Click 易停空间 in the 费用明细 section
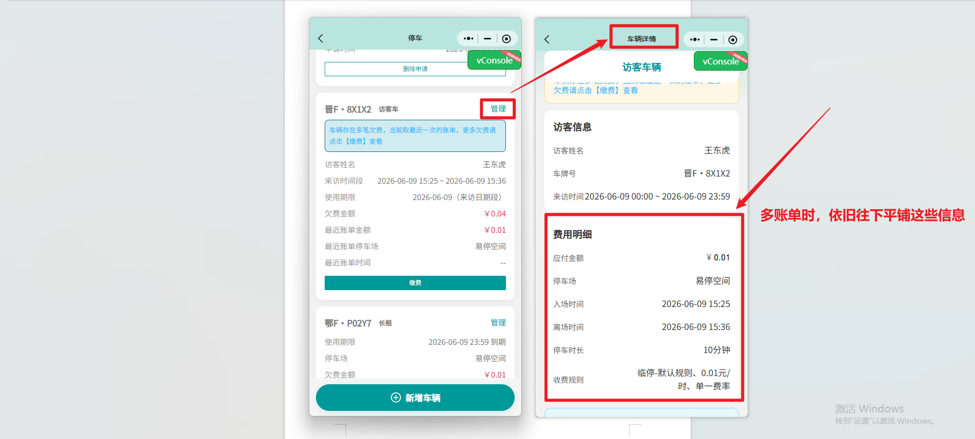 point(713,281)
